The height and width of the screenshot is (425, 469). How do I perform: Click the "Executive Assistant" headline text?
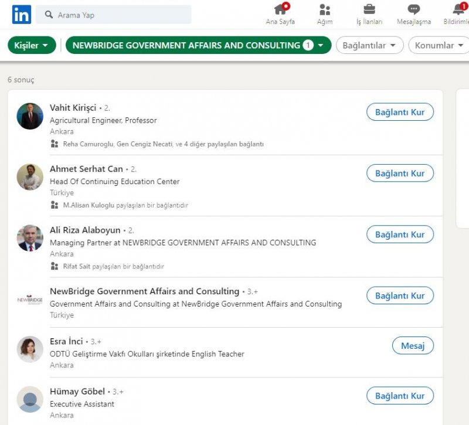click(82, 404)
